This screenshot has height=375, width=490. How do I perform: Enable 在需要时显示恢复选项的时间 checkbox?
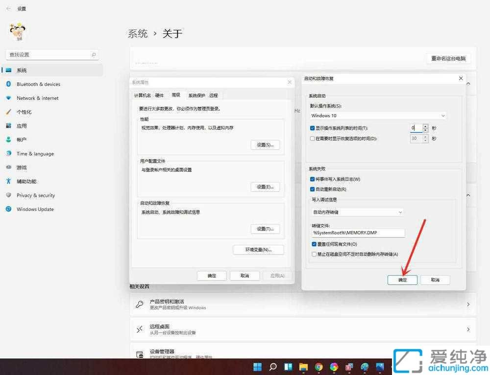coord(312,139)
